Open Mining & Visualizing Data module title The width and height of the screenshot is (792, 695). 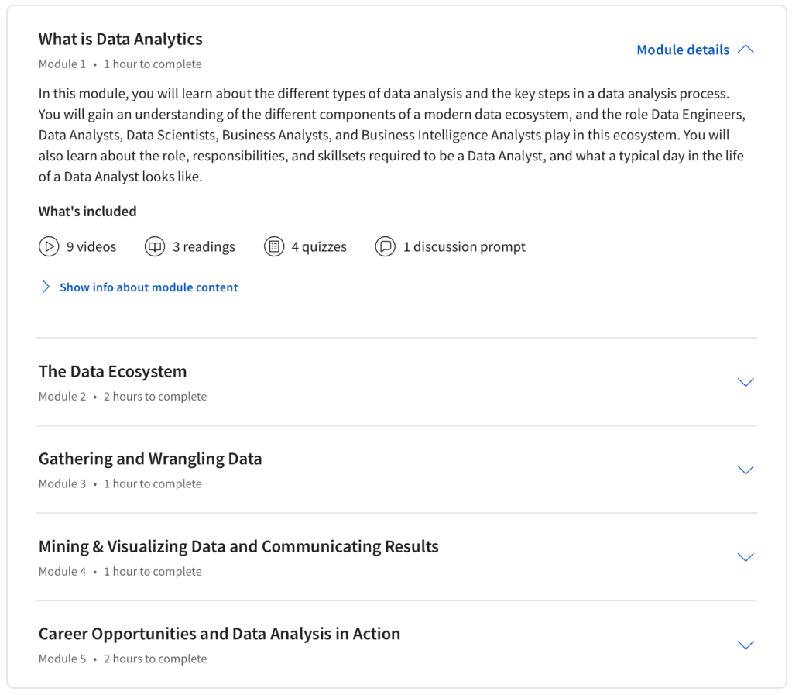point(238,547)
